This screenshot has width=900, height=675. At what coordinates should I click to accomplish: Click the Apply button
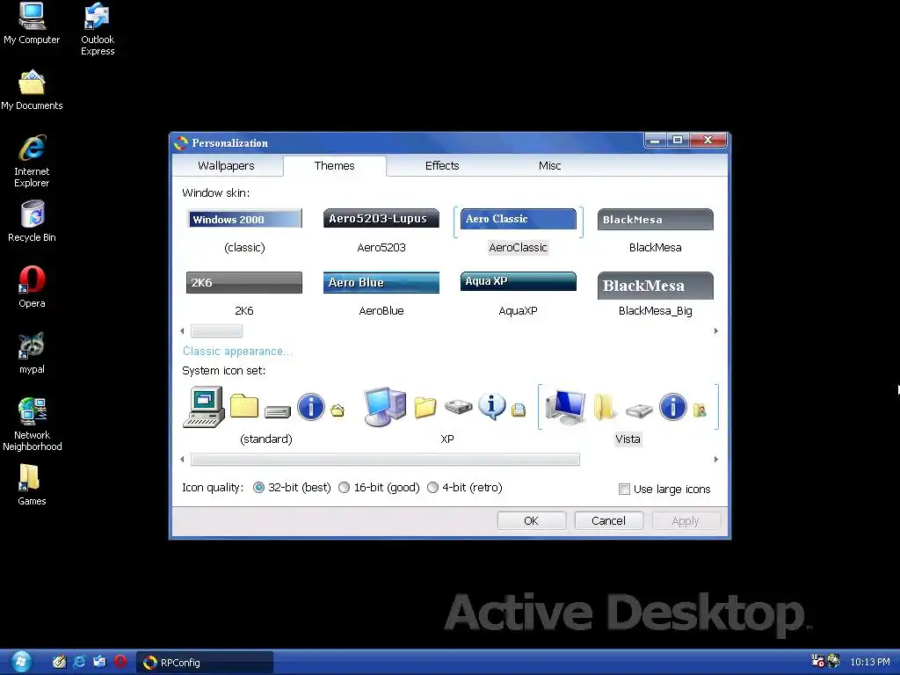pyautogui.click(x=686, y=520)
